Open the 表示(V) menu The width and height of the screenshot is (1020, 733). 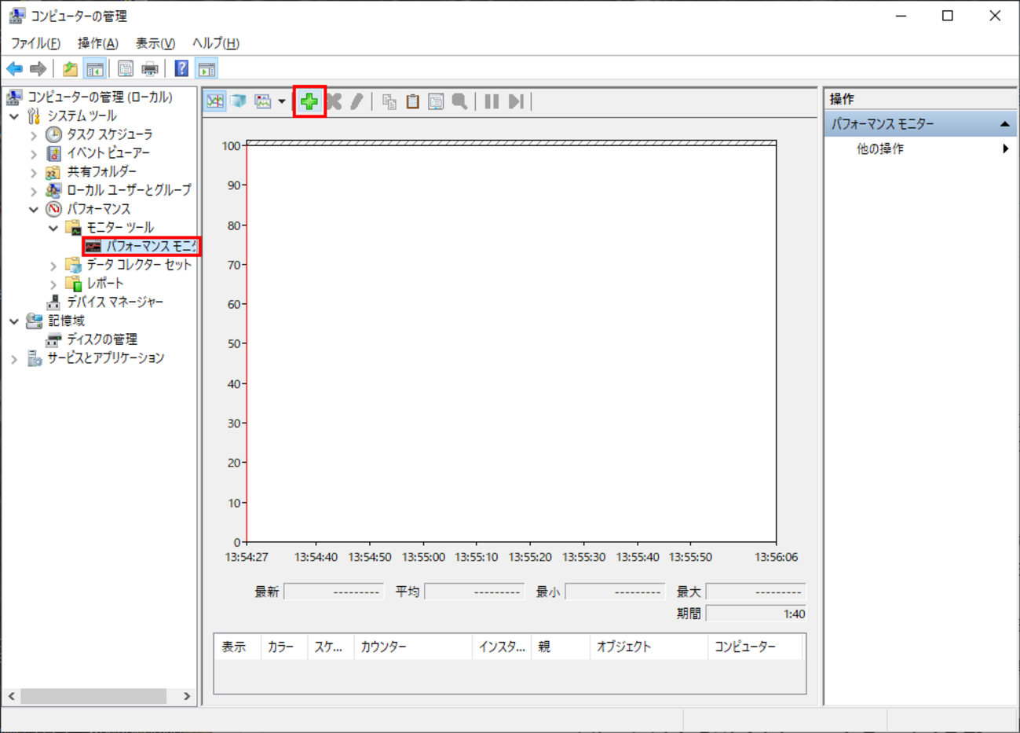(155, 43)
